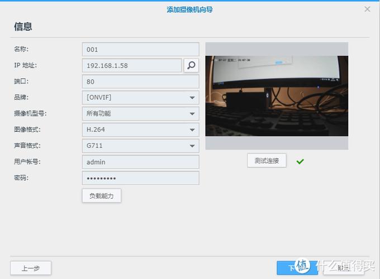Viewport: 380px width, 279px height.
Task: Click the 添加摄像机向导 title text
Action: (x=189, y=9)
